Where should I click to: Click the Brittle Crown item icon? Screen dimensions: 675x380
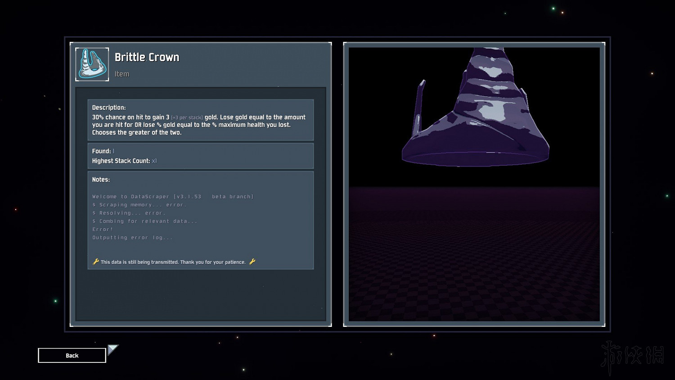(x=92, y=64)
